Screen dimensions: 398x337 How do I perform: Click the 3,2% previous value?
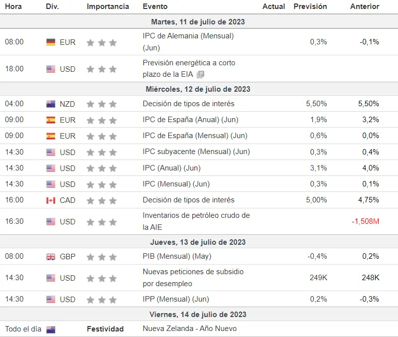(x=371, y=120)
